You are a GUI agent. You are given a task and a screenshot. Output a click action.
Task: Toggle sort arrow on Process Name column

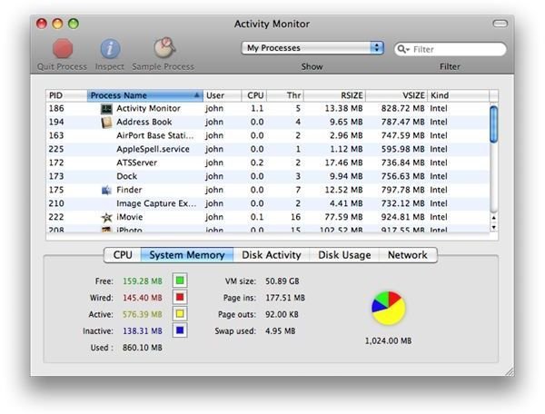[x=197, y=94]
